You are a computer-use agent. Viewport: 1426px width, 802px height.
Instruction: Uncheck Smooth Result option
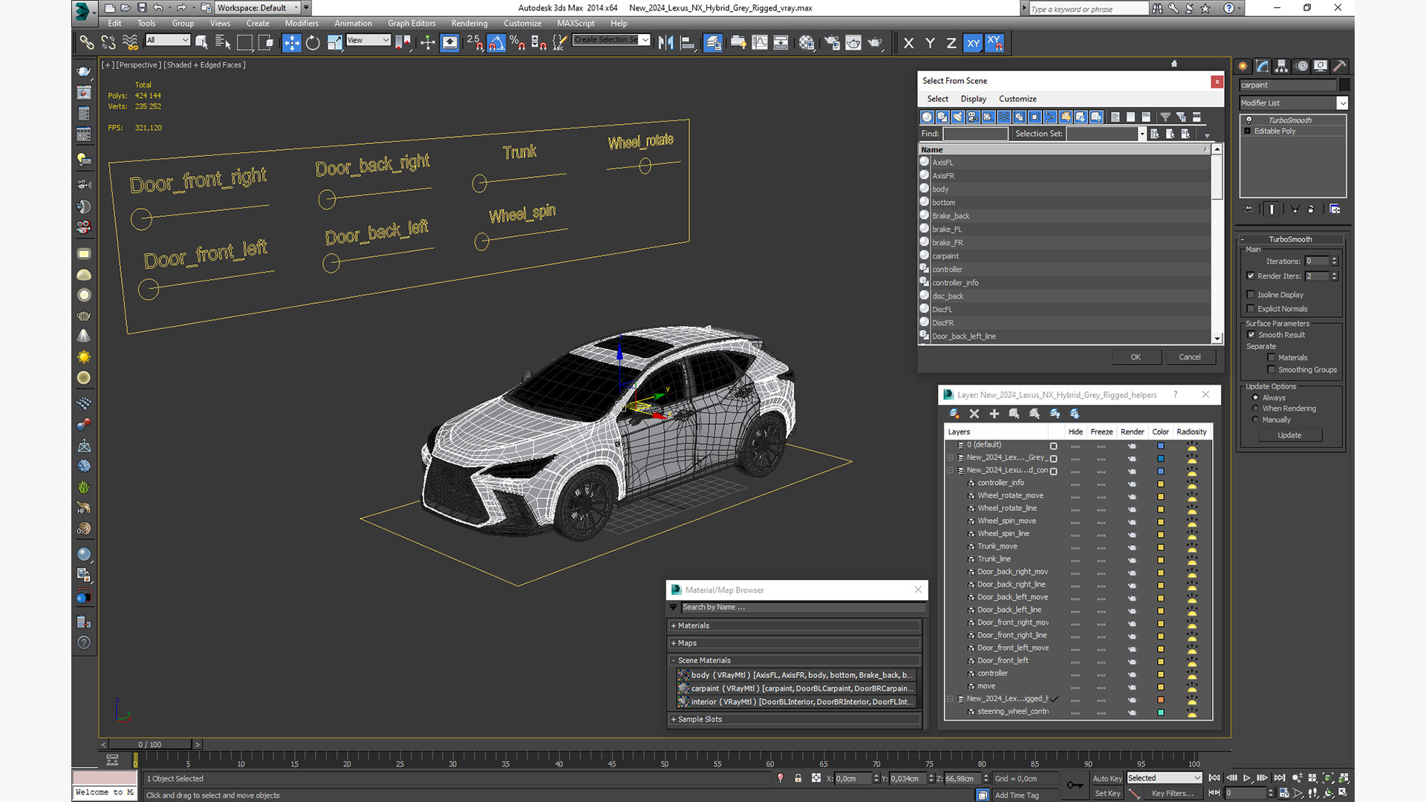[x=1251, y=335]
